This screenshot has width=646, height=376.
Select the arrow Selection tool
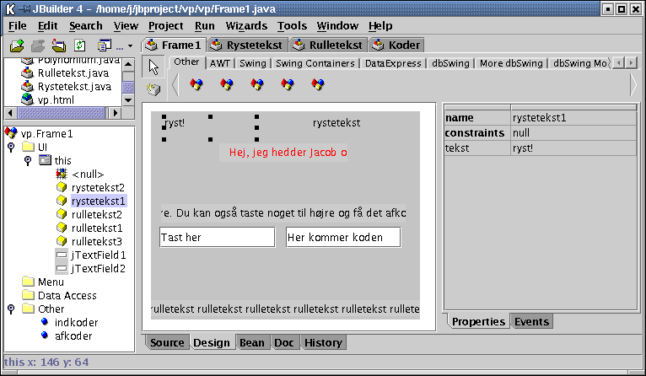point(153,67)
